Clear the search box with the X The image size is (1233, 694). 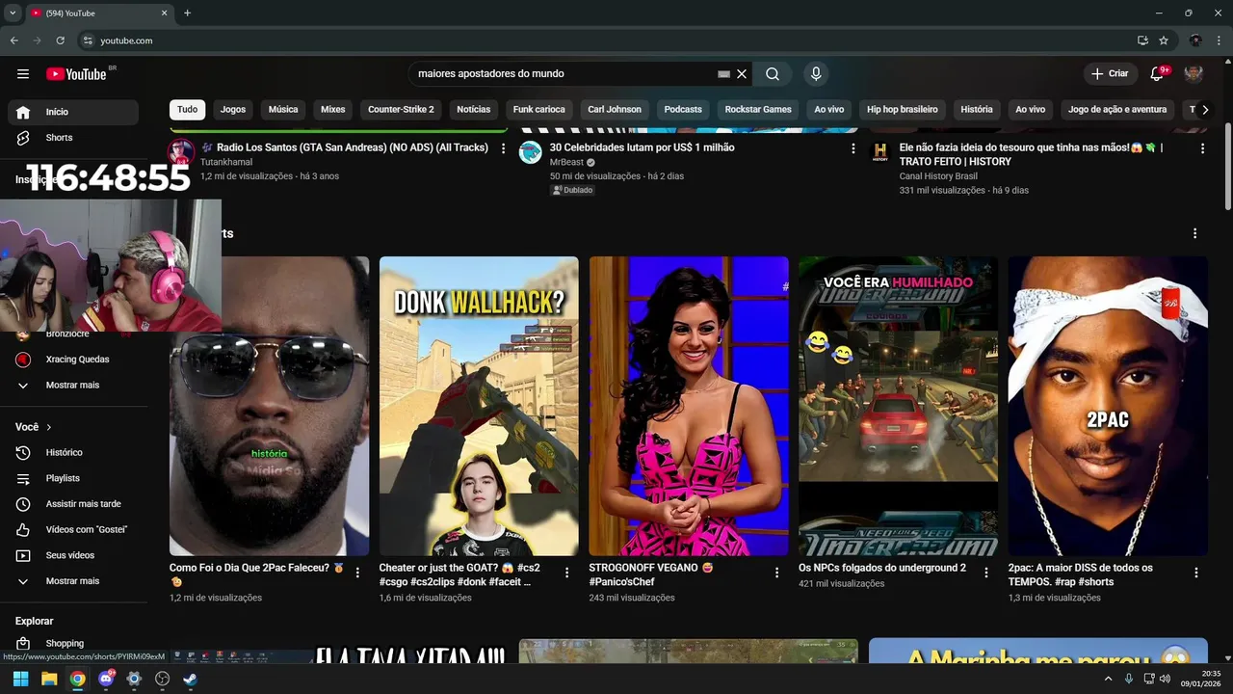tap(742, 74)
